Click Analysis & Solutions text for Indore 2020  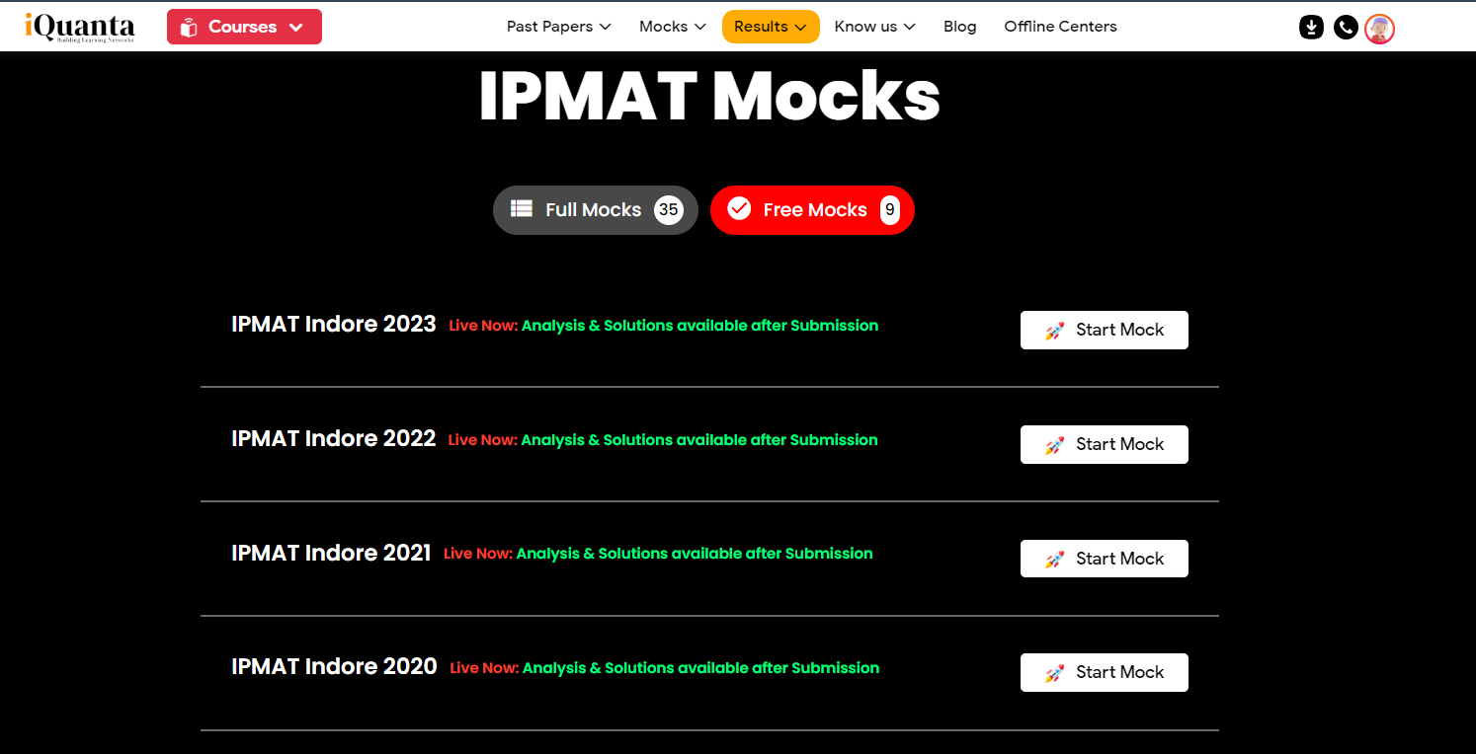tap(700, 668)
